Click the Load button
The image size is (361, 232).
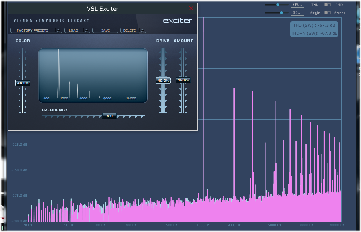(74, 30)
